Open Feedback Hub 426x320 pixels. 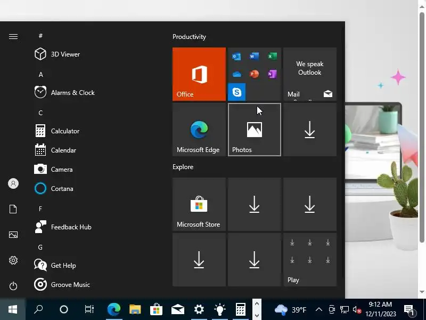[63, 227]
